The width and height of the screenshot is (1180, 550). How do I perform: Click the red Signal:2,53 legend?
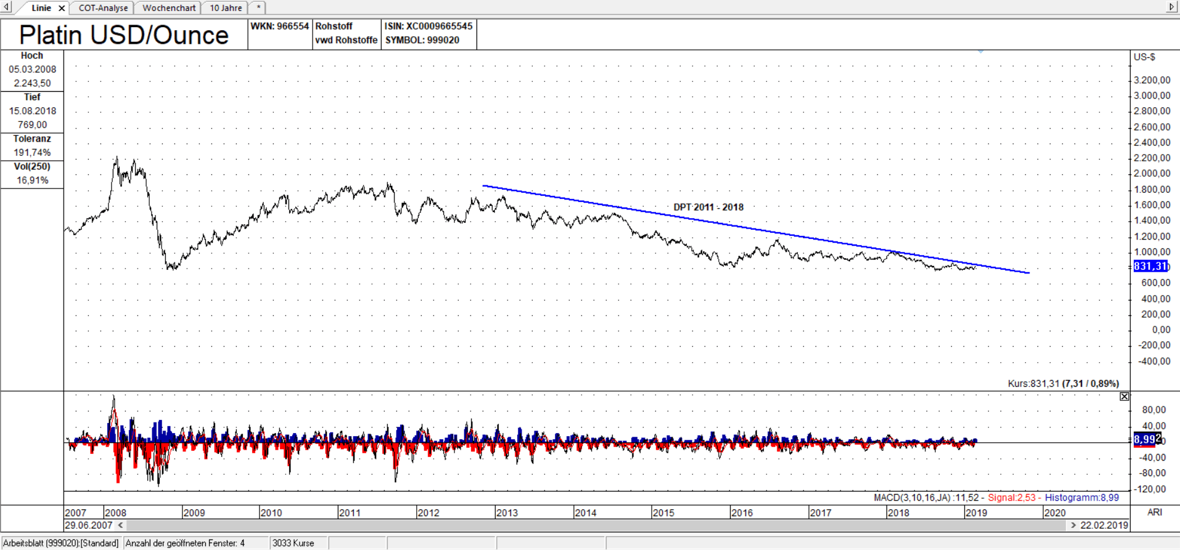tap(1012, 498)
